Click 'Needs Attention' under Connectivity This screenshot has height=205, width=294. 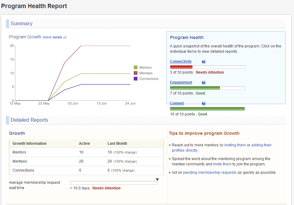click(210, 72)
